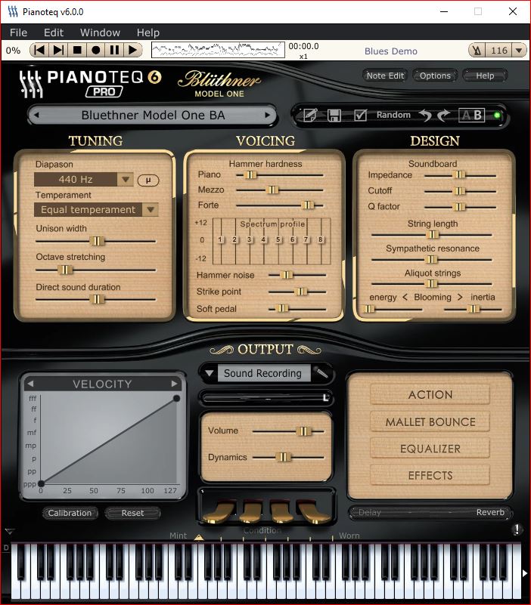Viewport: 531px width, 605px height.
Task: Adjust the Dynamics slider
Action: coord(284,457)
